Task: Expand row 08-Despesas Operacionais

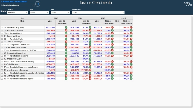Action: [2, 47]
